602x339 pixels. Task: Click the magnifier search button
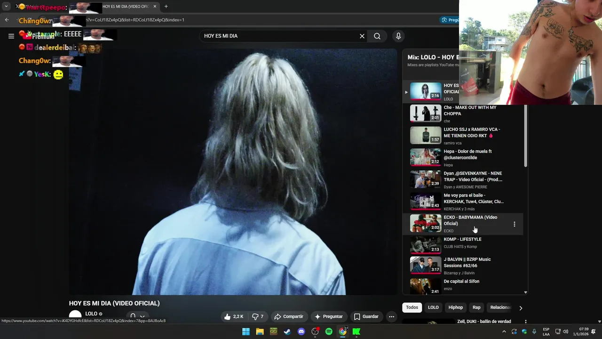pyautogui.click(x=377, y=36)
